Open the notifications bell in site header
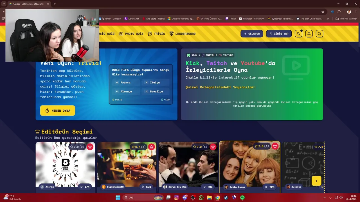Image resolution: width=360 pixels, height=202 pixels. tap(309, 34)
